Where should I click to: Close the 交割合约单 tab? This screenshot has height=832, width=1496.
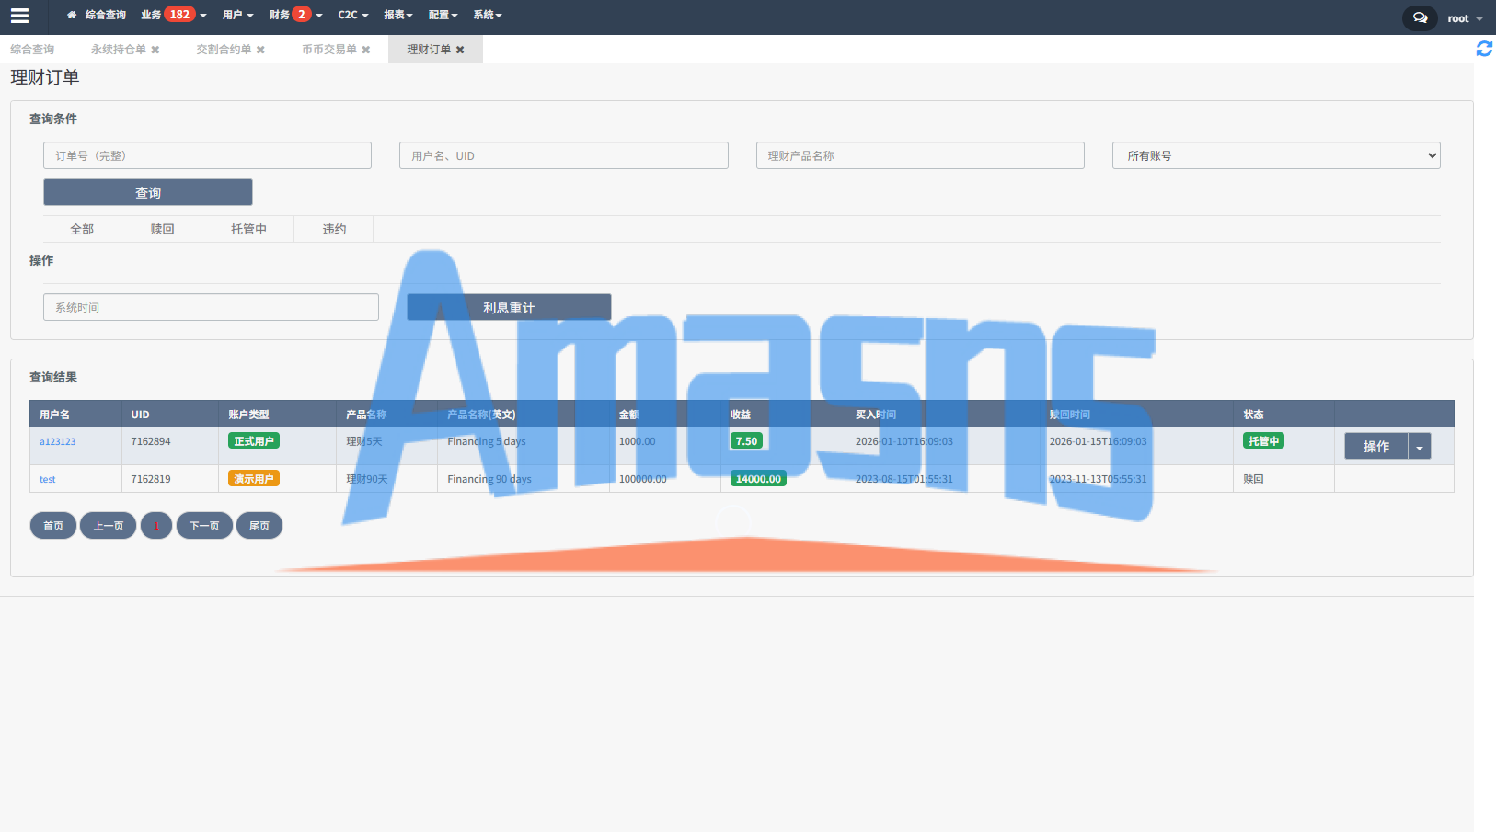tap(260, 50)
